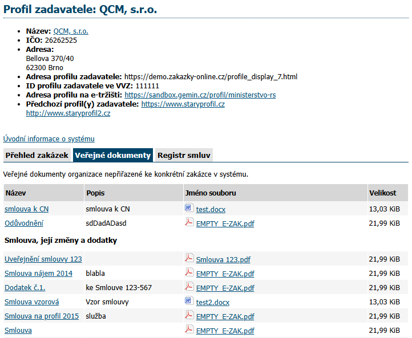The width and height of the screenshot is (412, 338).
Task: Click the Word icon beside test.docx
Action: pyautogui.click(x=189, y=209)
